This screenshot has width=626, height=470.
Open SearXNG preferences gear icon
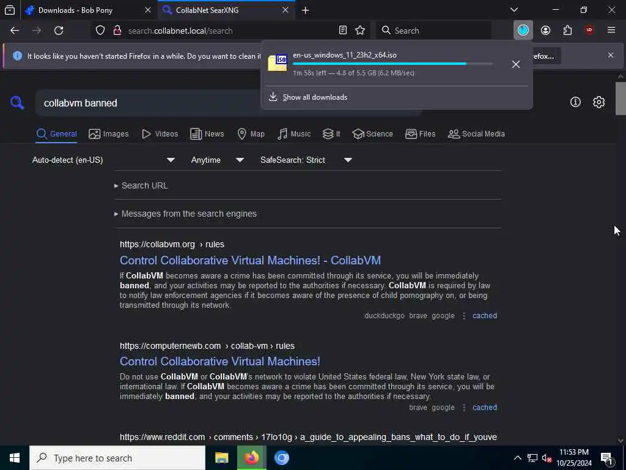(x=598, y=102)
